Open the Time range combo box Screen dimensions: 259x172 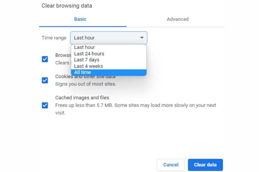point(108,38)
